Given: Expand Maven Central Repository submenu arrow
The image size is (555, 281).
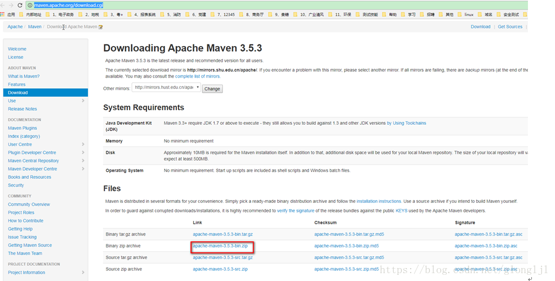Looking at the screenshot, I should point(83,161).
